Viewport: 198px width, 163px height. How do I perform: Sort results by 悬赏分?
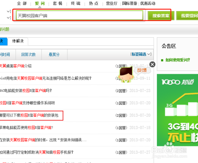coord(54,54)
